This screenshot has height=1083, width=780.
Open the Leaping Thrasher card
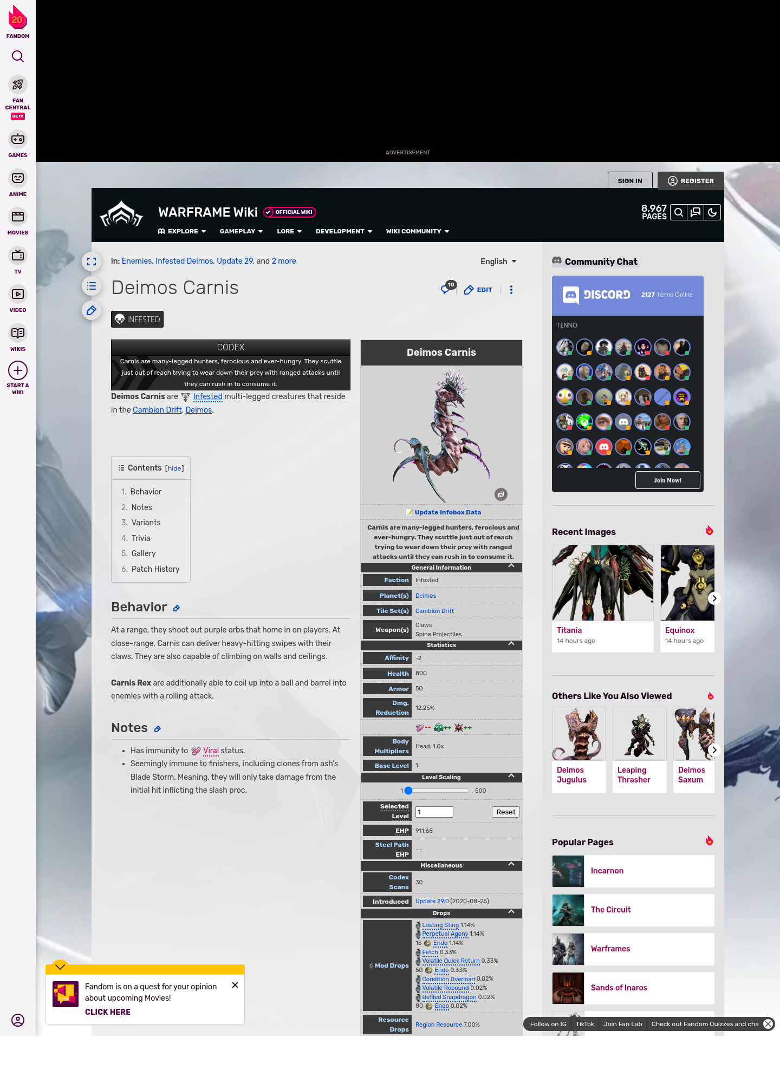coord(640,750)
